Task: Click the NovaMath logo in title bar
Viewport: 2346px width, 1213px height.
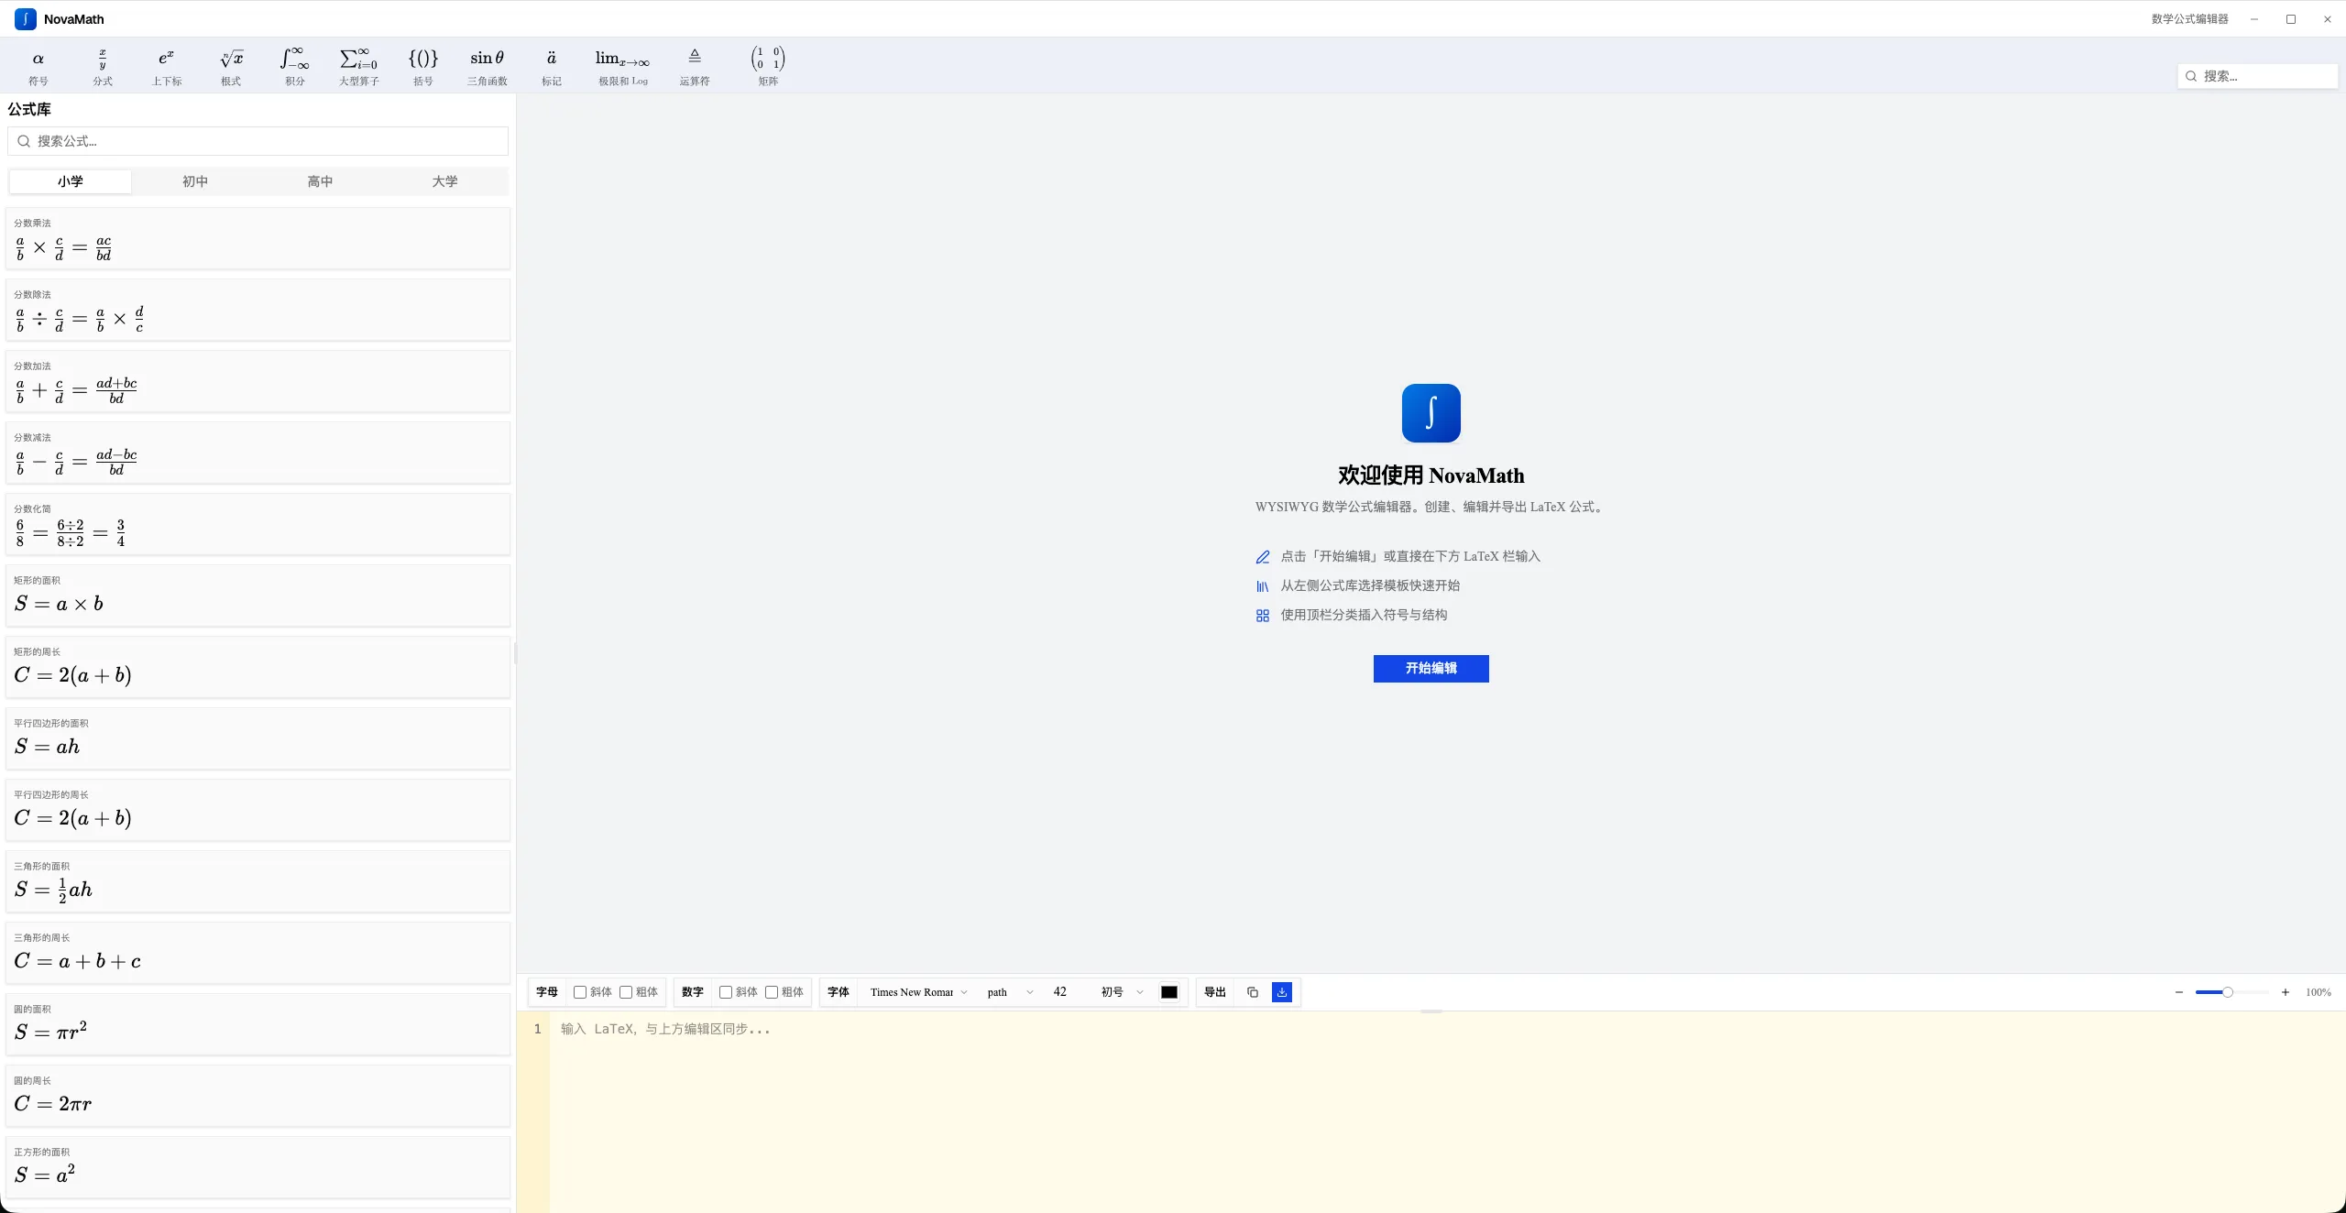Action: 26,18
